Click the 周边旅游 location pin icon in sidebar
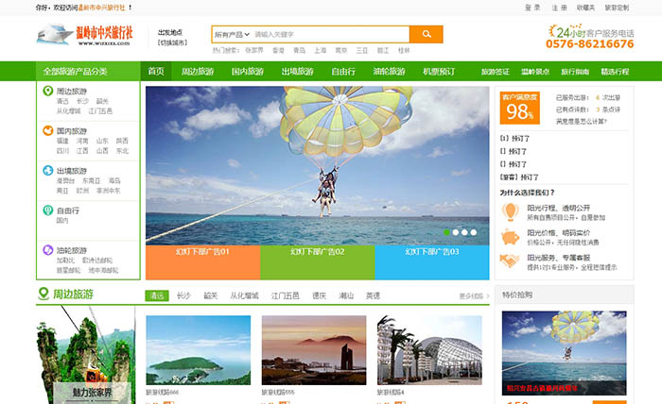The width and height of the screenshot is (662, 404). coord(48,91)
